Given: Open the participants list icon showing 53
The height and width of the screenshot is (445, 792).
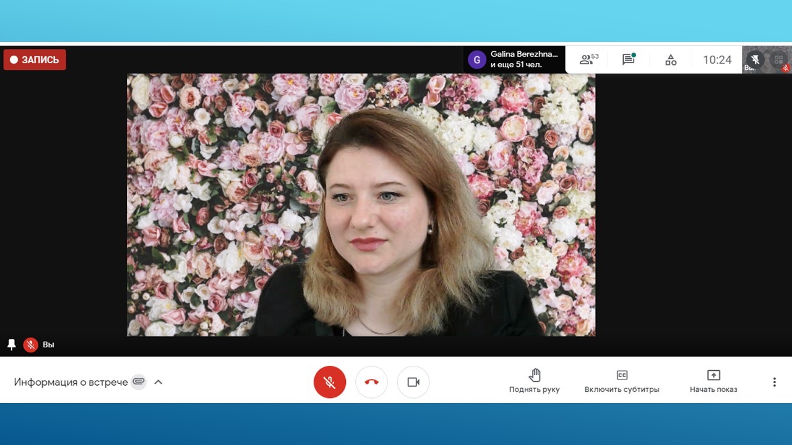Looking at the screenshot, I should coord(588,60).
